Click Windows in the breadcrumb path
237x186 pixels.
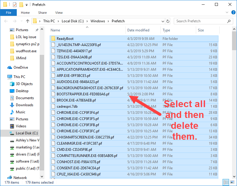click(98, 21)
